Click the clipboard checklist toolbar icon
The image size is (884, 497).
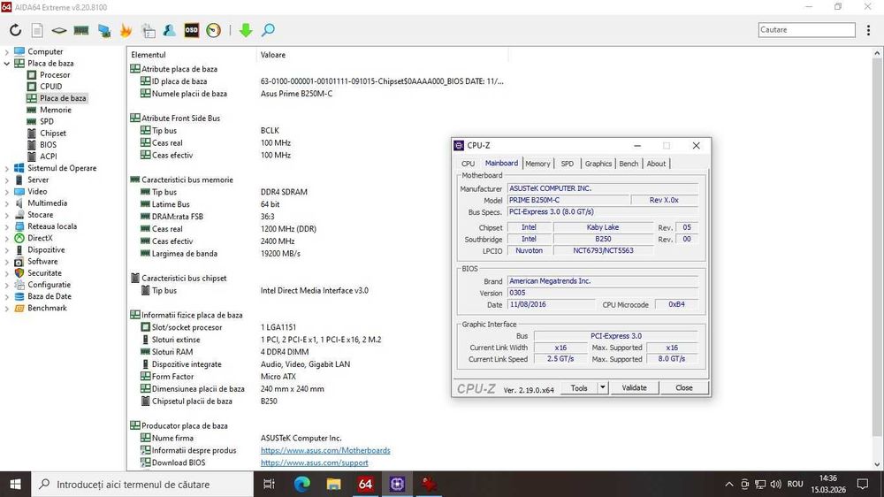click(x=149, y=30)
